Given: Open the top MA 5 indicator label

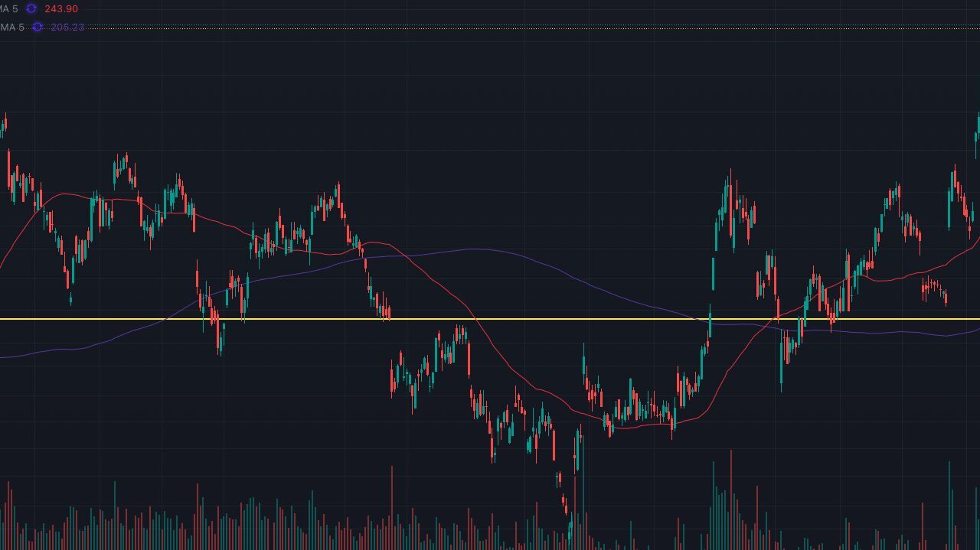Looking at the screenshot, I should tap(9, 8).
